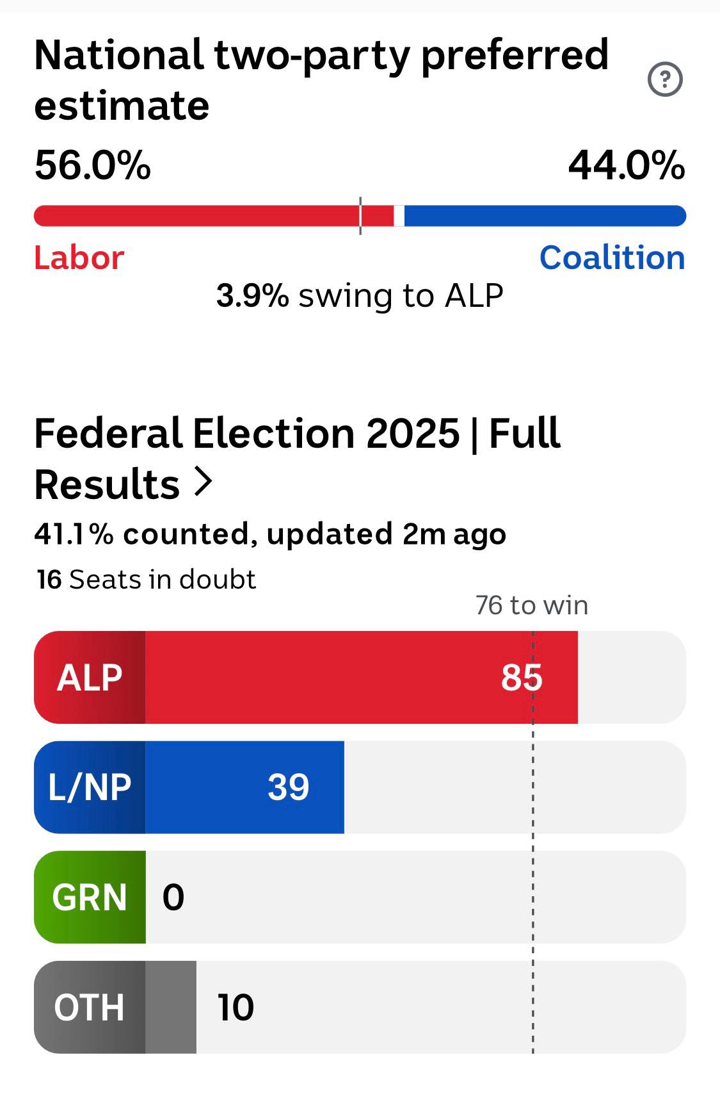720x1105 pixels.
Task: Select the GRN 0 seat count
Action: point(173,897)
